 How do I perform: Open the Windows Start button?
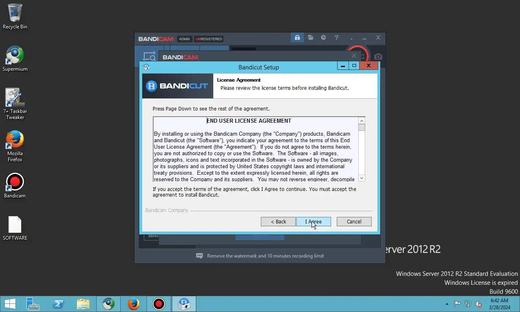(10, 304)
